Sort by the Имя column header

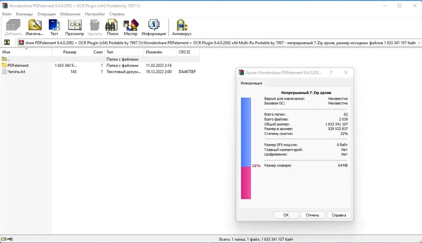(26, 52)
